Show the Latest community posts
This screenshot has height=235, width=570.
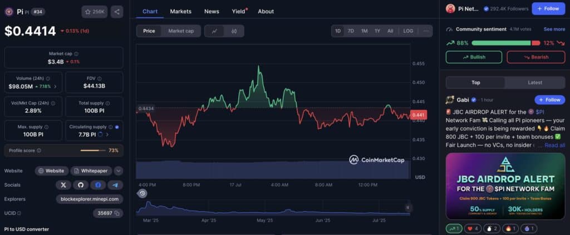click(x=535, y=83)
